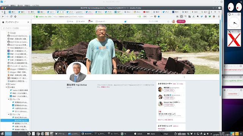Open the ダッシュボード bookmark

pyautogui.click(x=17, y=66)
